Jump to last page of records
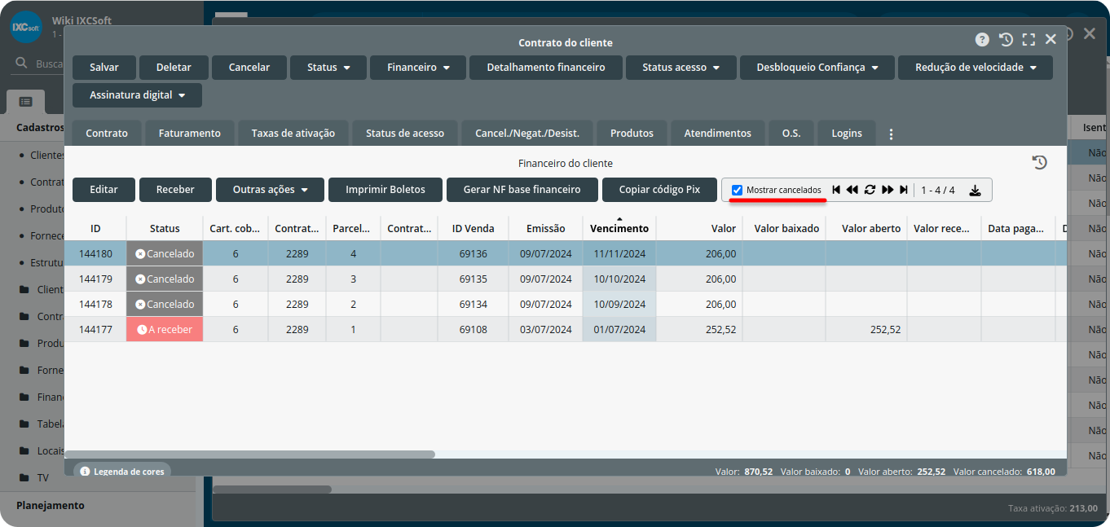The width and height of the screenshot is (1110, 527). (x=904, y=190)
